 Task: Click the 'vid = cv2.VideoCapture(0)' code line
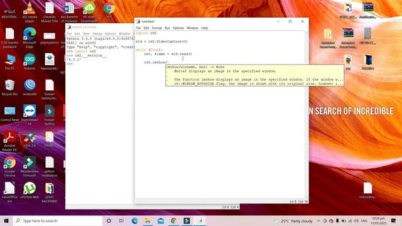tap(161, 41)
